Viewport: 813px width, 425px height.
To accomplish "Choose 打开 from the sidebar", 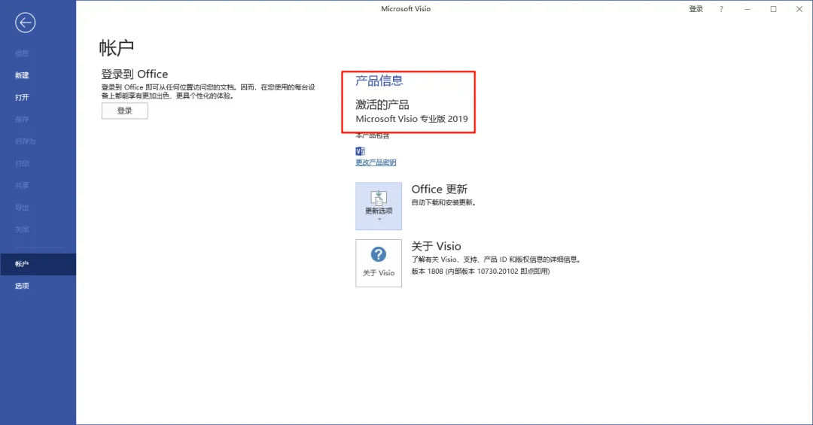I will tap(22, 98).
